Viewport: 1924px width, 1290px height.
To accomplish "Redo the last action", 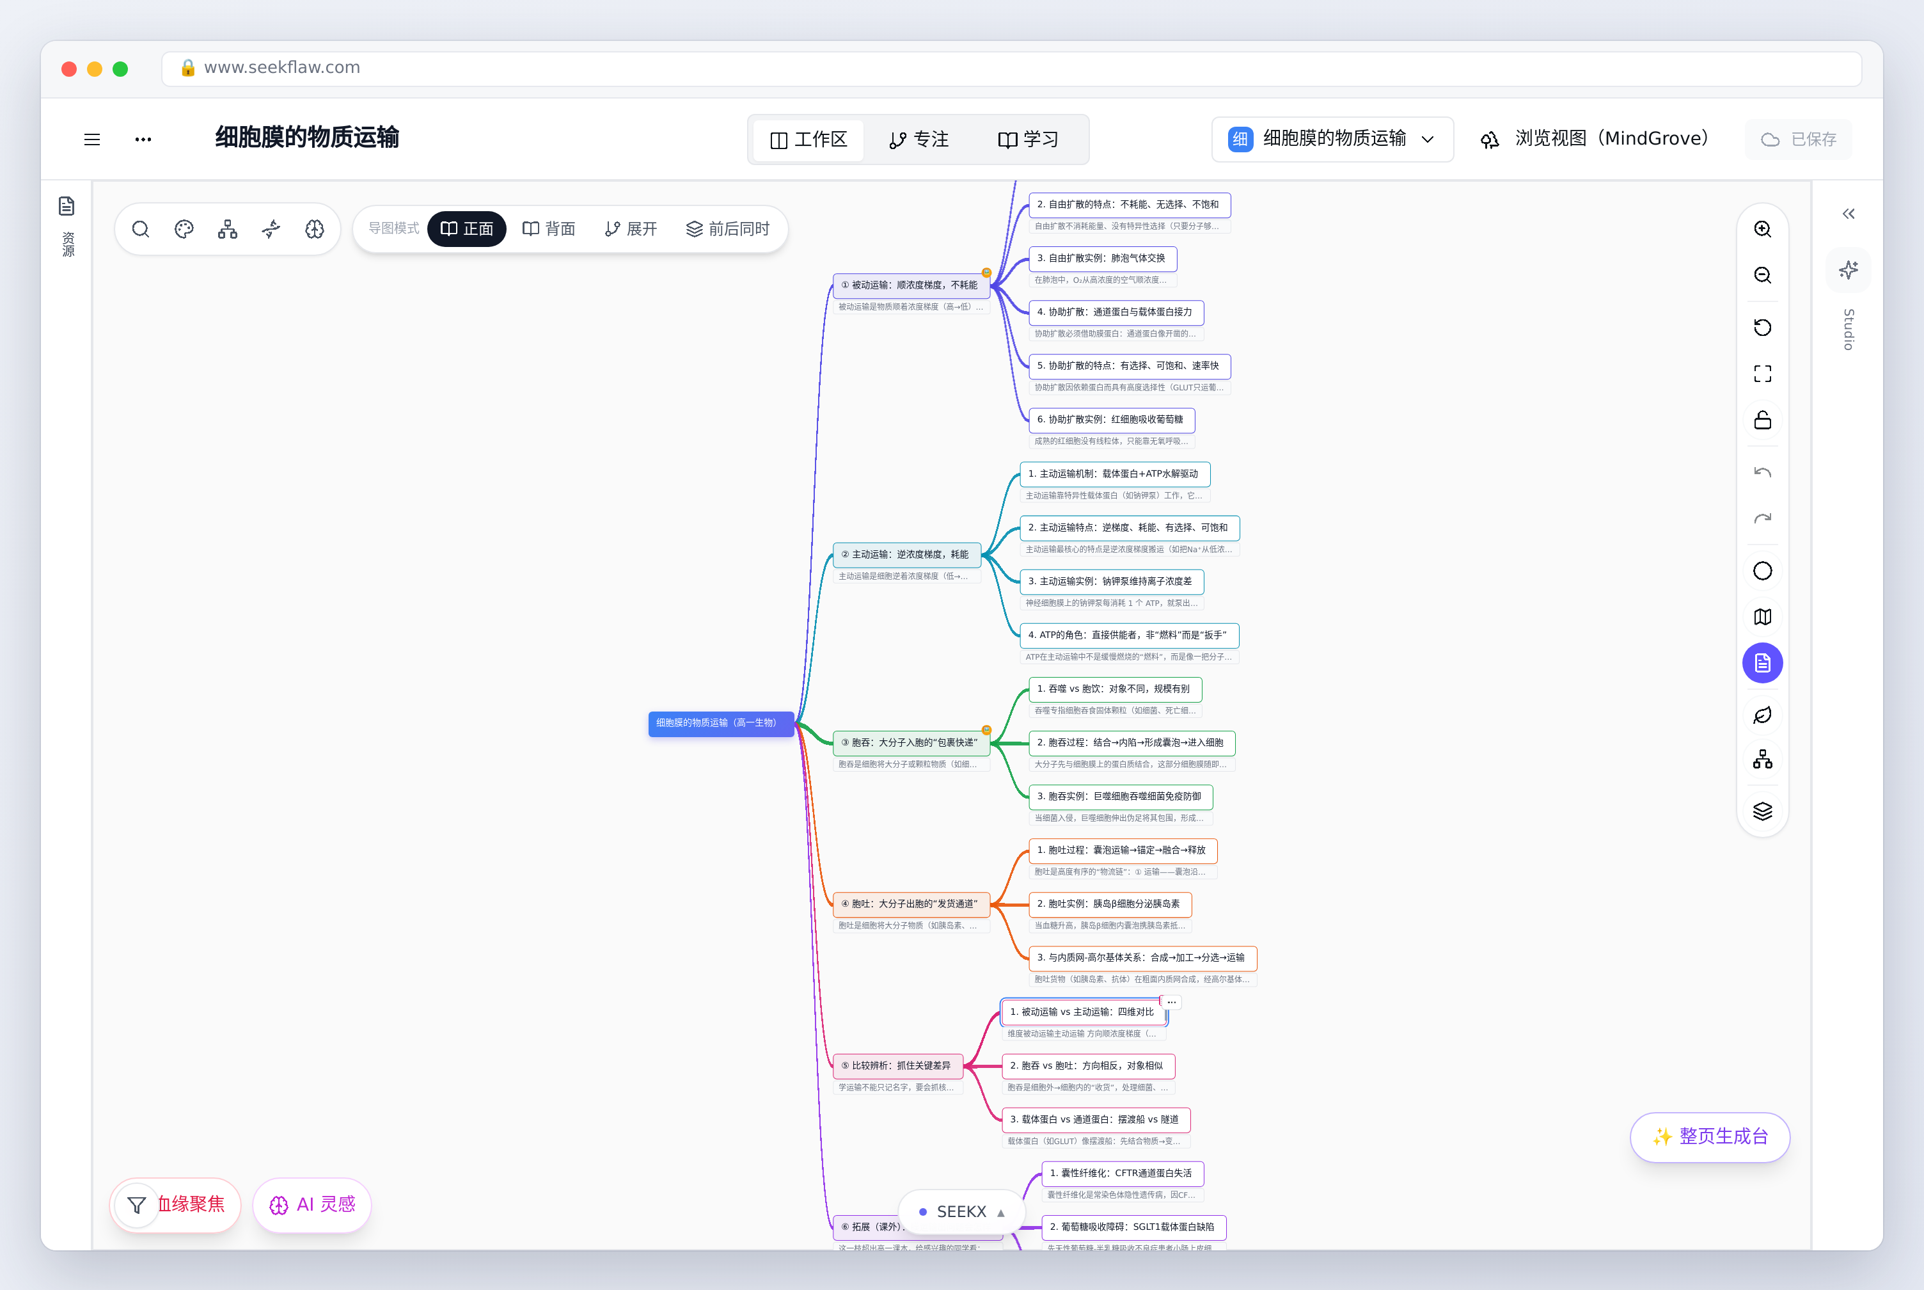I will (x=1762, y=518).
